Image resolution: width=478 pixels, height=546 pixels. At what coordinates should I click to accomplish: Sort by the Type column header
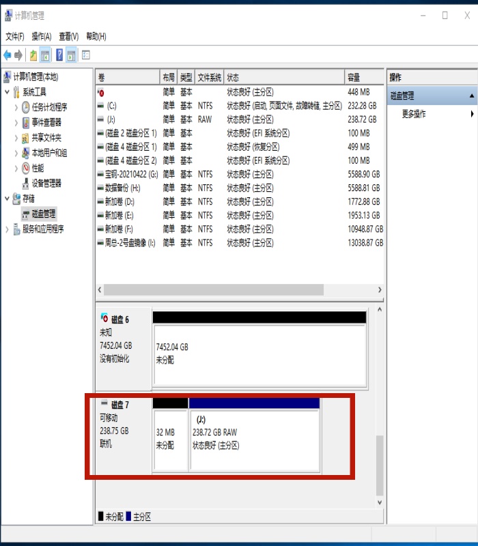pos(186,77)
